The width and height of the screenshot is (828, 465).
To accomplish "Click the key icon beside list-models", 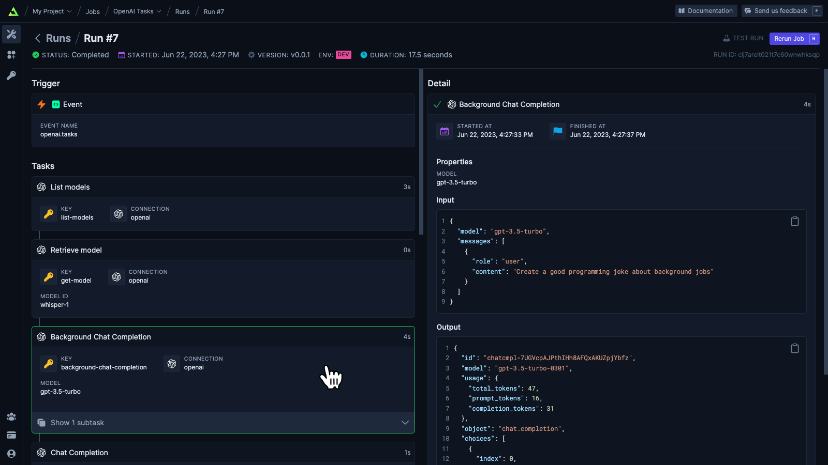I will coord(49,213).
